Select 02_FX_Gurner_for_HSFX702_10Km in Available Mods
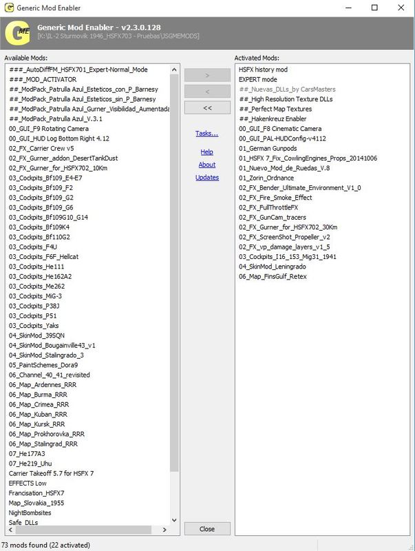The image size is (415, 551). tap(58, 168)
